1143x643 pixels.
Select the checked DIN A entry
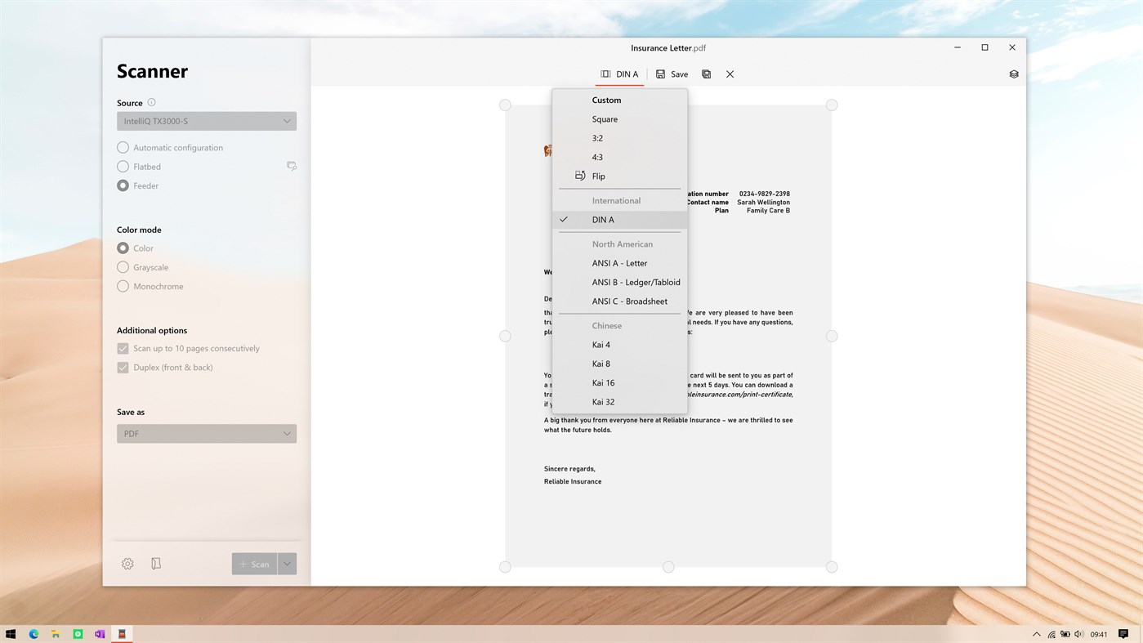pyautogui.click(x=619, y=220)
